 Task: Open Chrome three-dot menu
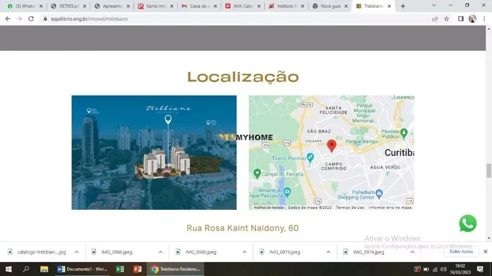tap(484, 19)
